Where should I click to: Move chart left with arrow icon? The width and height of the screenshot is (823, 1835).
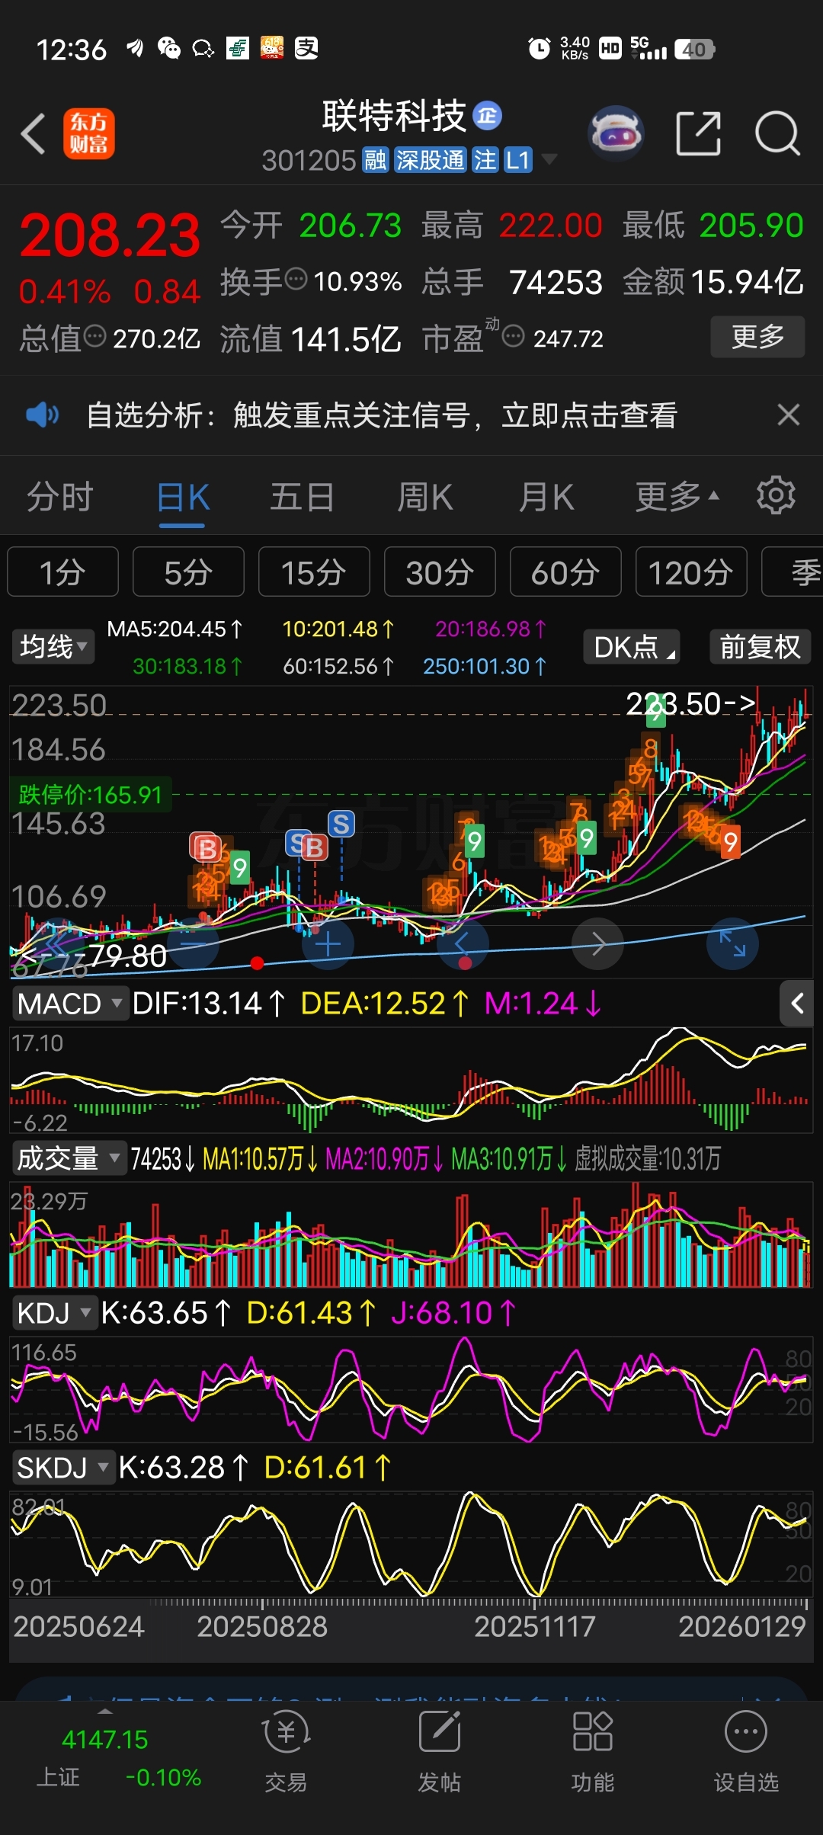(x=463, y=945)
